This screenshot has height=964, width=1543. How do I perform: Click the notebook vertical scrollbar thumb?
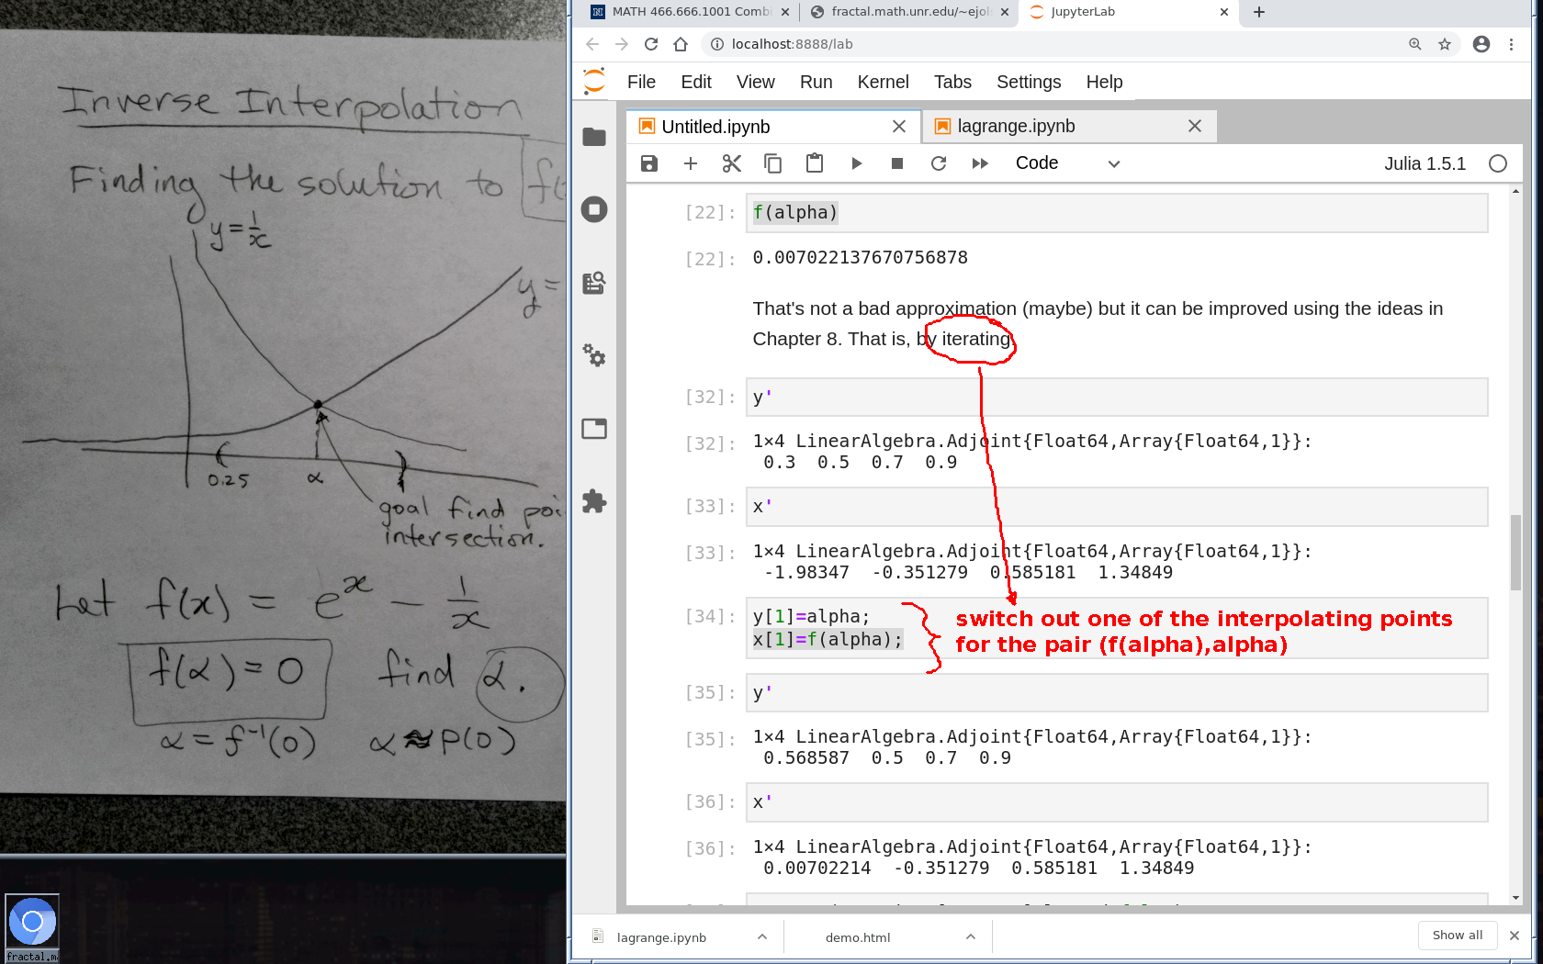[1515, 551]
